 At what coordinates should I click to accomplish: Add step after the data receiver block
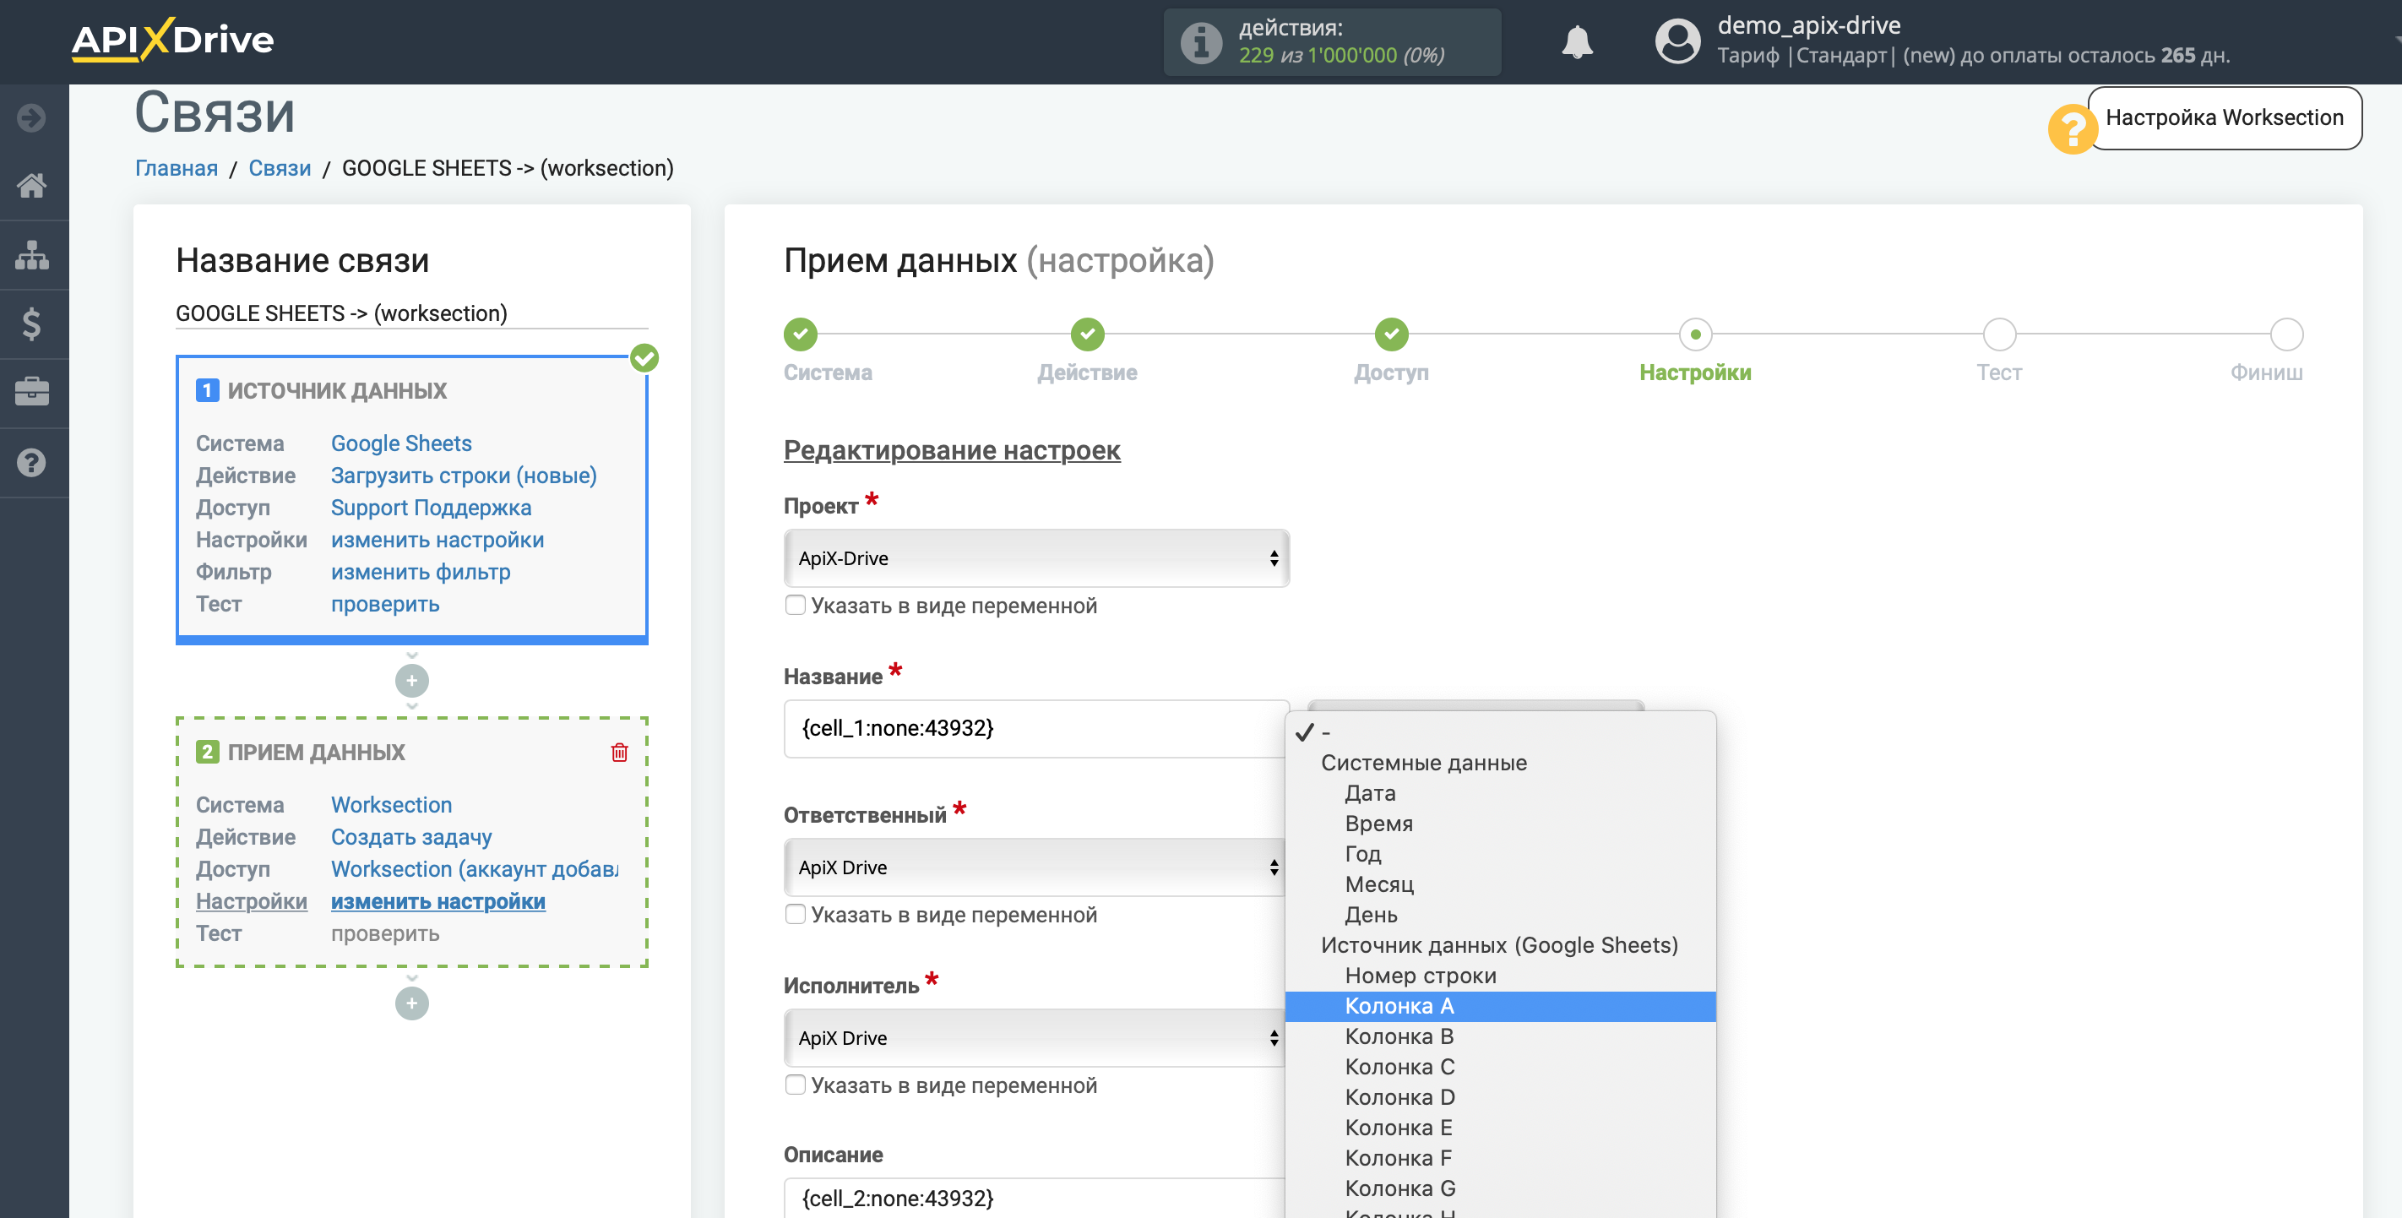[x=411, y=1003]
